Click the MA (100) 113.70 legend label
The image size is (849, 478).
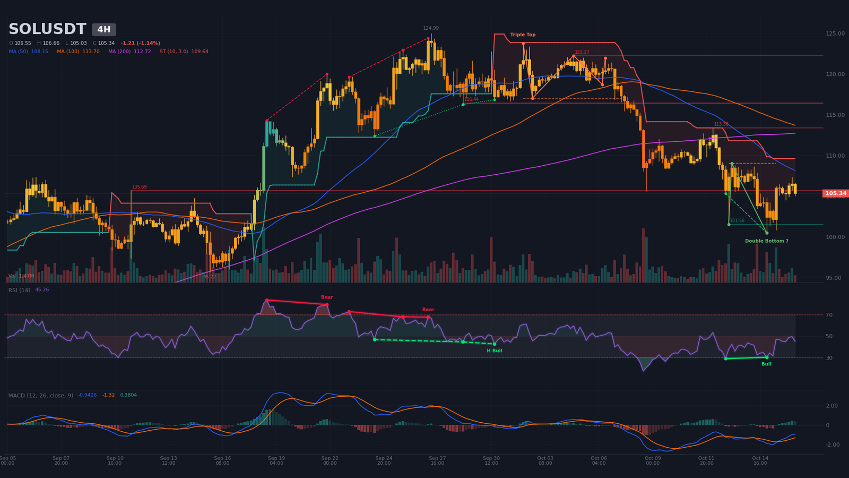(x=78, y=52)
